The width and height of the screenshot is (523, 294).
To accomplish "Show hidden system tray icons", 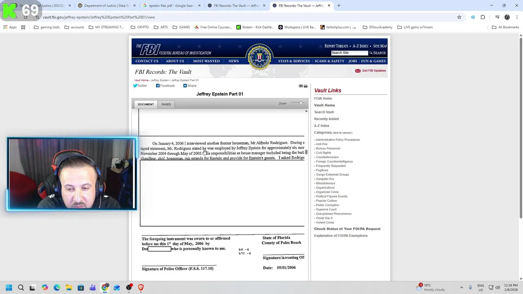I will click(x=462, y=287).
